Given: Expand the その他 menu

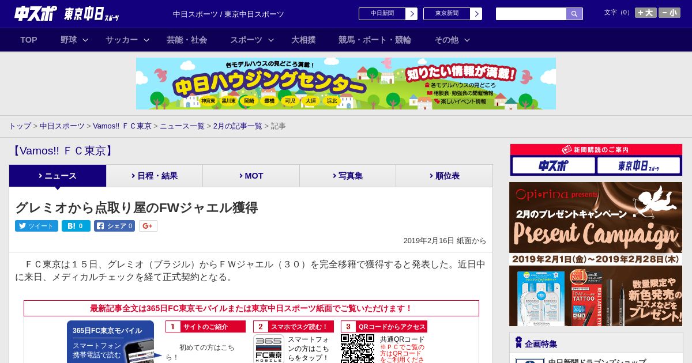Looking at the screenshot, I should pyautogui.click(x=452, y=40).
